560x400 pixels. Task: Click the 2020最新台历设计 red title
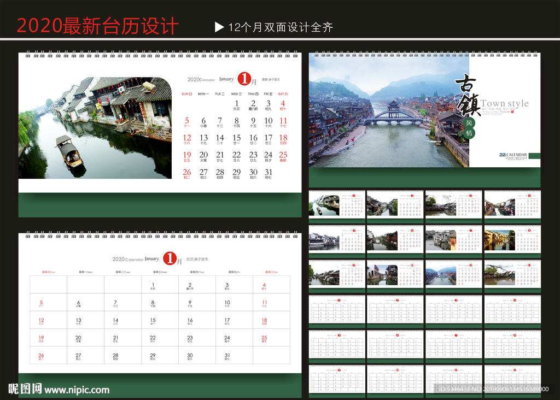(x=97, y=26)
